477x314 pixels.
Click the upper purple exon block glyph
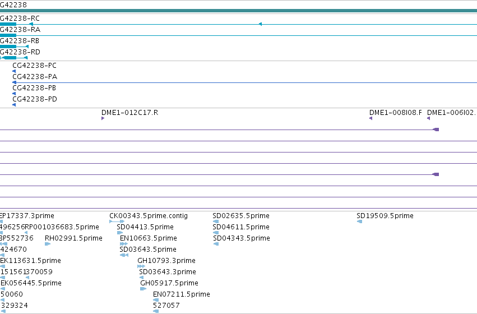click(436, 130)
